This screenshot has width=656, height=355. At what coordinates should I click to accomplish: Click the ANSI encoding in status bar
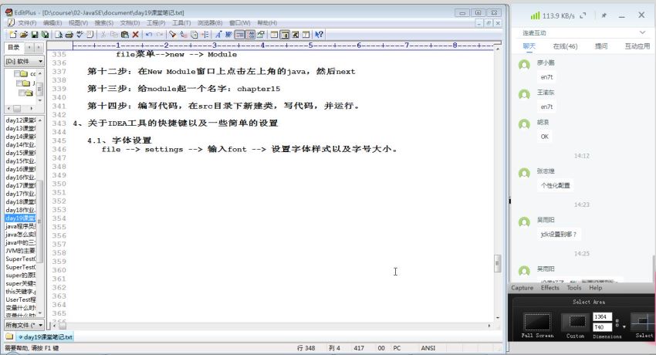coord(428,348)
